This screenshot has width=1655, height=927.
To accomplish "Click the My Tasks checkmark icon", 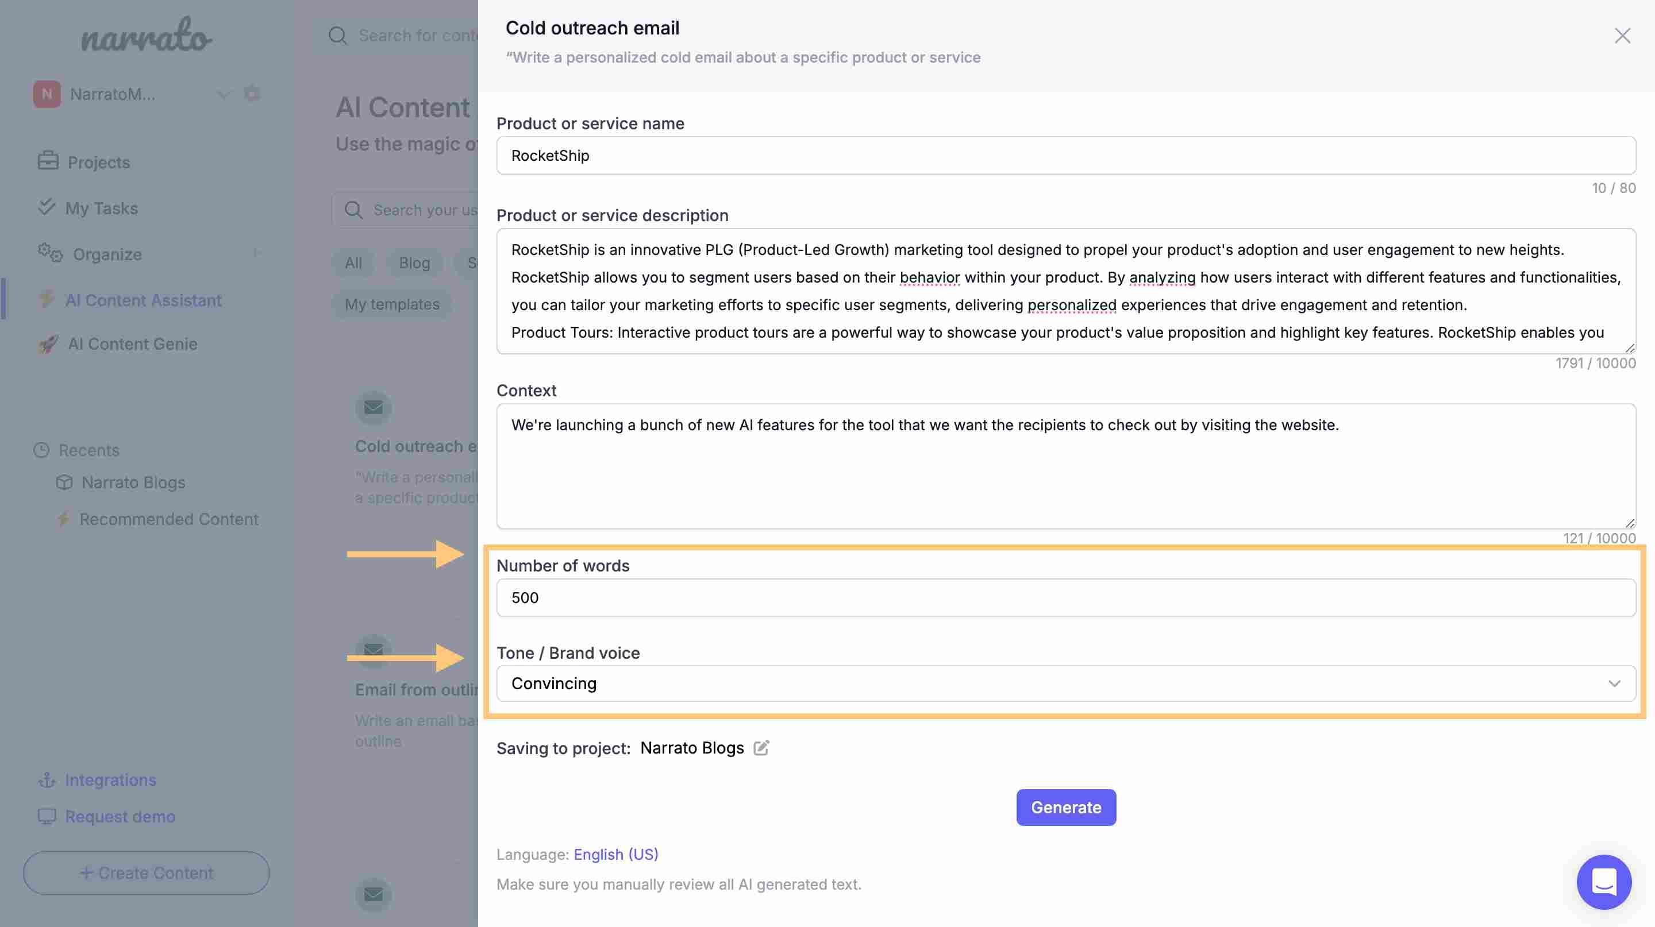I will click(46, 207).
